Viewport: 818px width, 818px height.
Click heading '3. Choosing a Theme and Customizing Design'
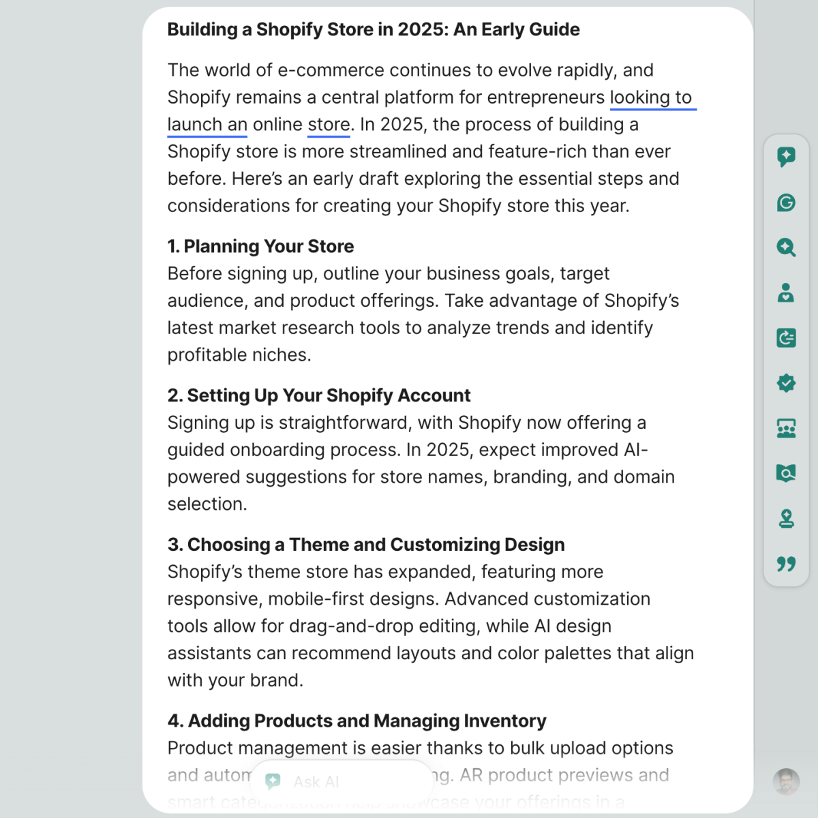click(366, 544)
